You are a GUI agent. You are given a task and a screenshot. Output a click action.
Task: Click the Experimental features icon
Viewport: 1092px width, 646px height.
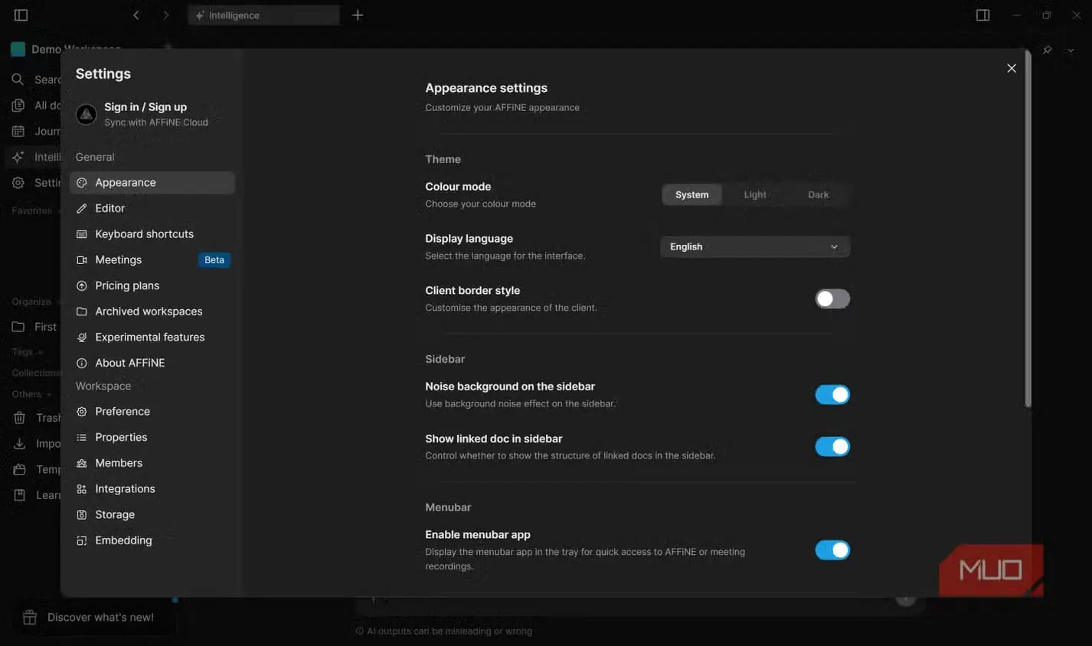82,338
